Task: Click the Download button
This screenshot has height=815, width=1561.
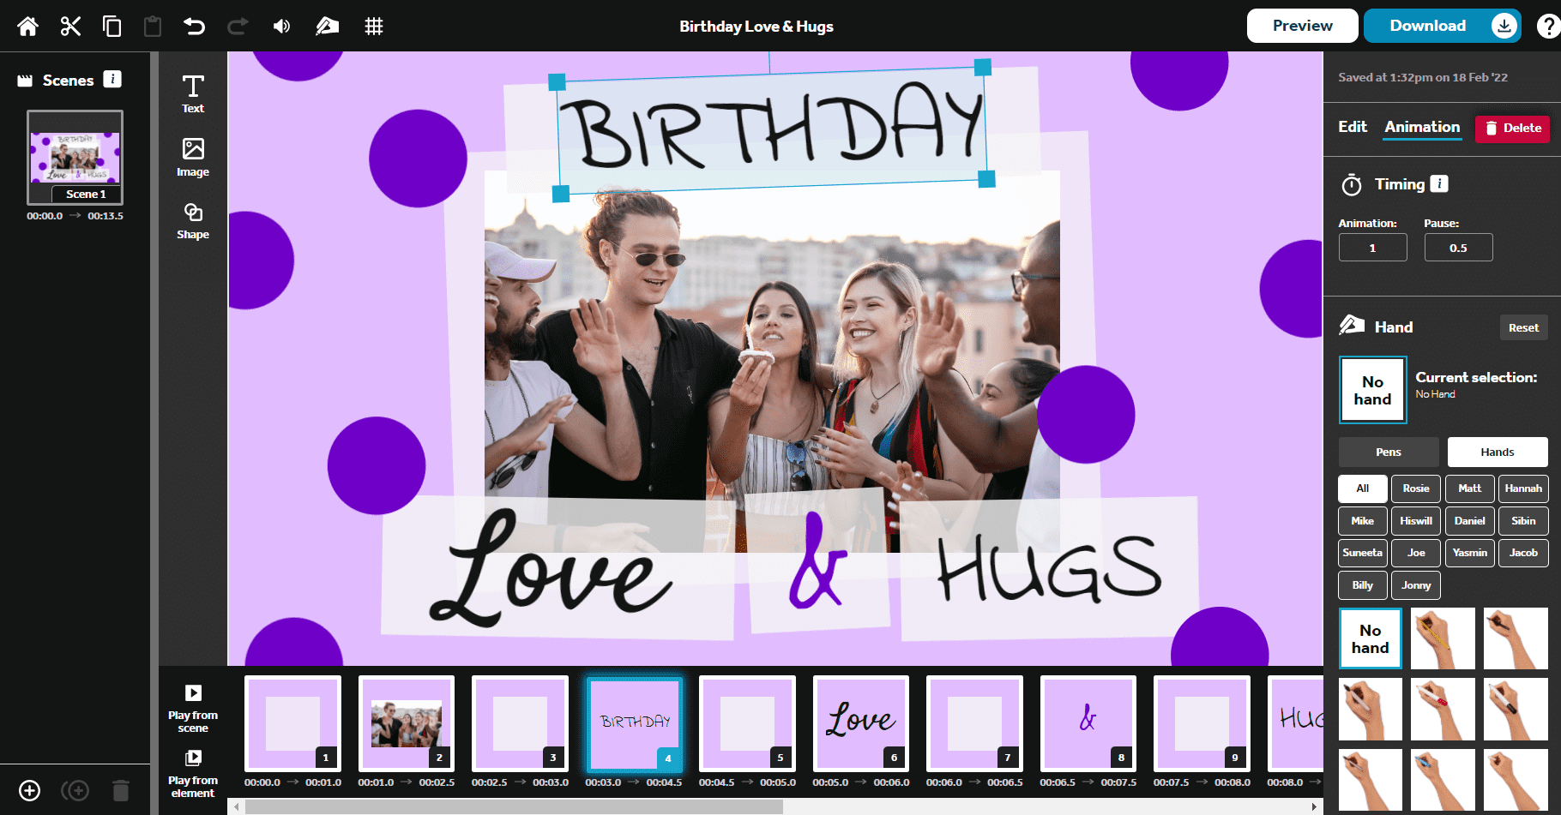Action: 1442,26
